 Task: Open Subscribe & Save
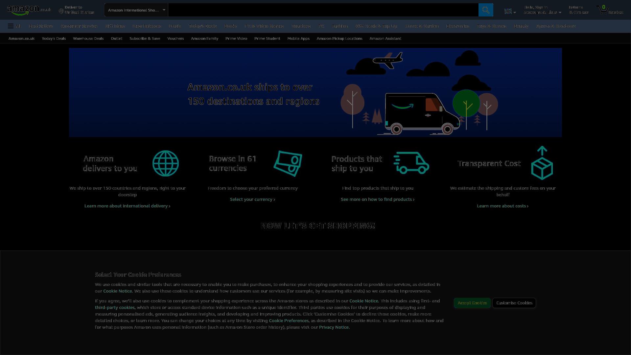(x=145, y=38)
